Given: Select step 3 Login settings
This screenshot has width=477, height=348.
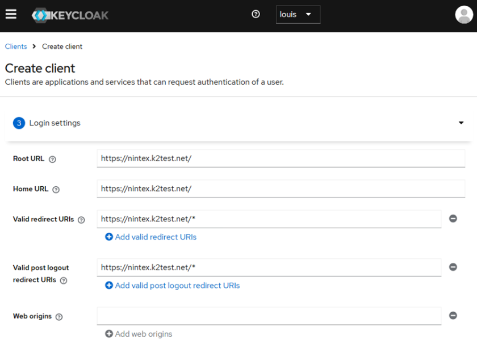Looking at the screenshot, I should point(55,123).
